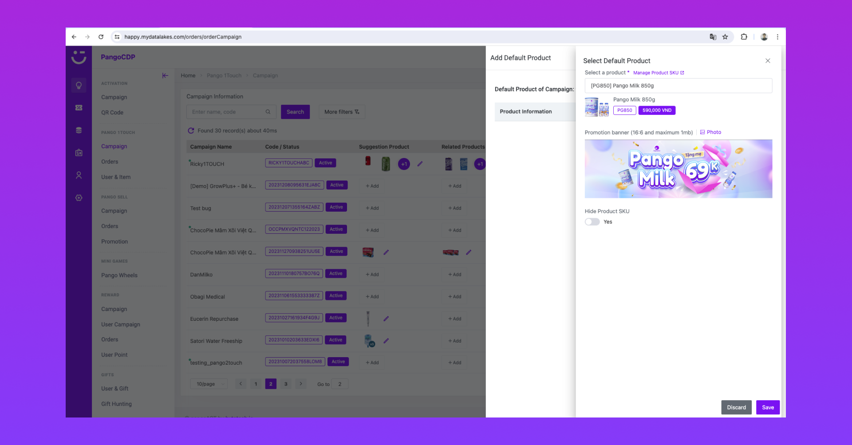Click the Save button
852x445 pixels.
pos(768,407)
